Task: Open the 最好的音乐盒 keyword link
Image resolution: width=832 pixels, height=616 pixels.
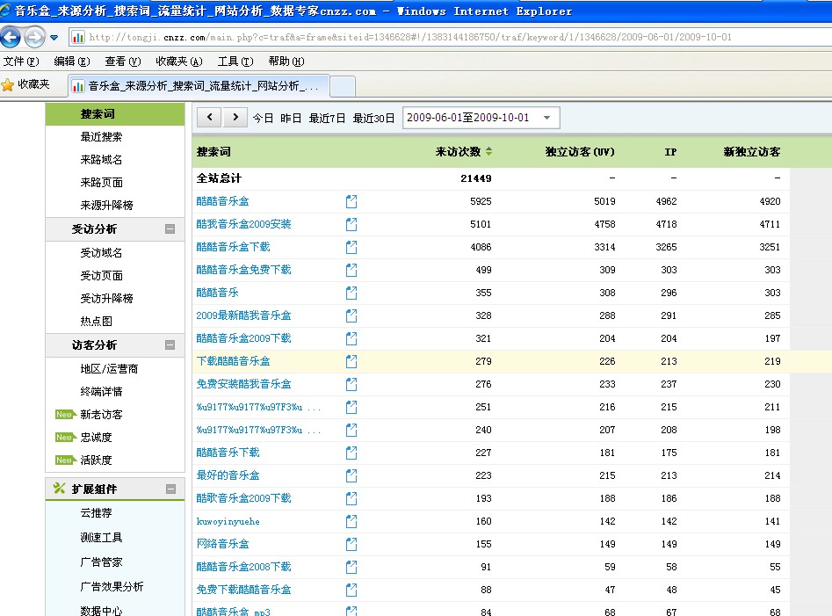Action: coord(228,475)
